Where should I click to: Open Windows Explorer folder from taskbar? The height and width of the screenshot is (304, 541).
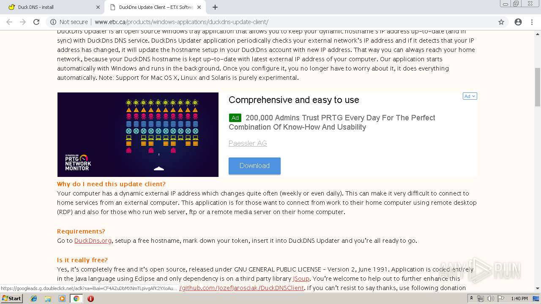[48, 299]
